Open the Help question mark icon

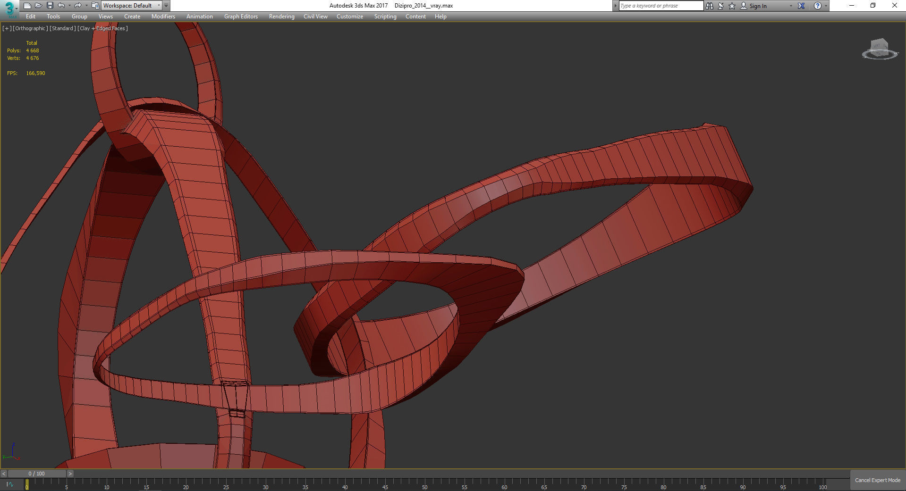[x=818, y=6]
